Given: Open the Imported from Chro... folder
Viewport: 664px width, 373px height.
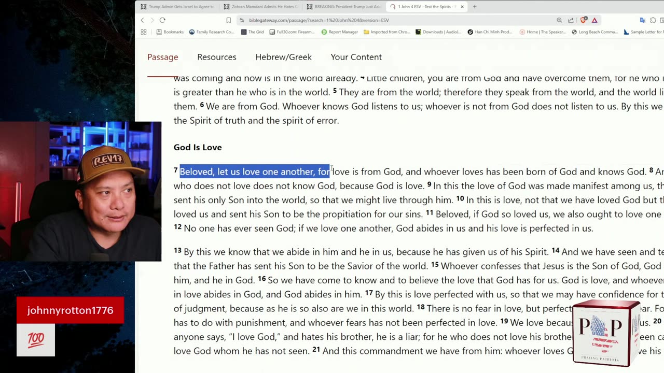Looking at the screenshot, I should pos(387,32).
